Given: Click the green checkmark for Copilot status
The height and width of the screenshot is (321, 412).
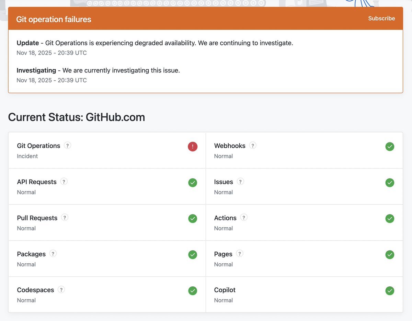Looking at the screenshot, I should tap(390, 291).
